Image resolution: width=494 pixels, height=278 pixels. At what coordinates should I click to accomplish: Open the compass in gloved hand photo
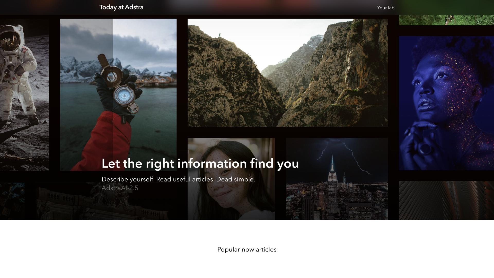118,95
